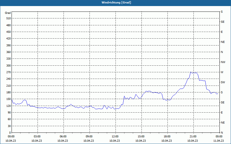Click the 180 y-axis value
Image resolution: width=231 pixels, height=144 pixels.
click(x=9, y=92)
